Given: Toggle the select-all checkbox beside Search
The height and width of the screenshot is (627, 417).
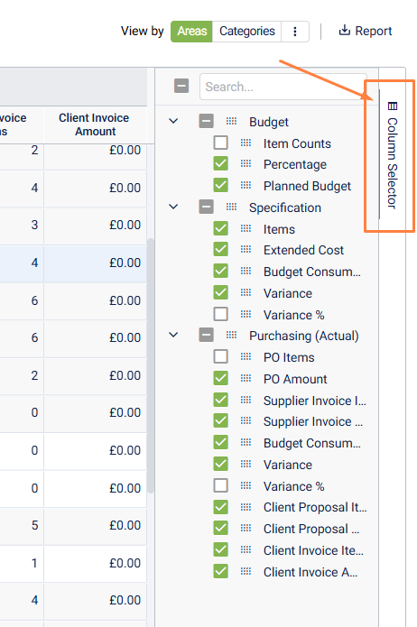Looking at the screenshot, I should pyautogui.click(x=181, y=86).
